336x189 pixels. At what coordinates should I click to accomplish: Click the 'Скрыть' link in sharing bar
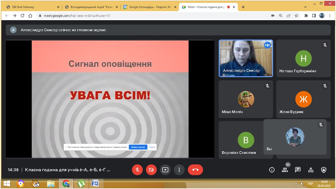[152, 147]
